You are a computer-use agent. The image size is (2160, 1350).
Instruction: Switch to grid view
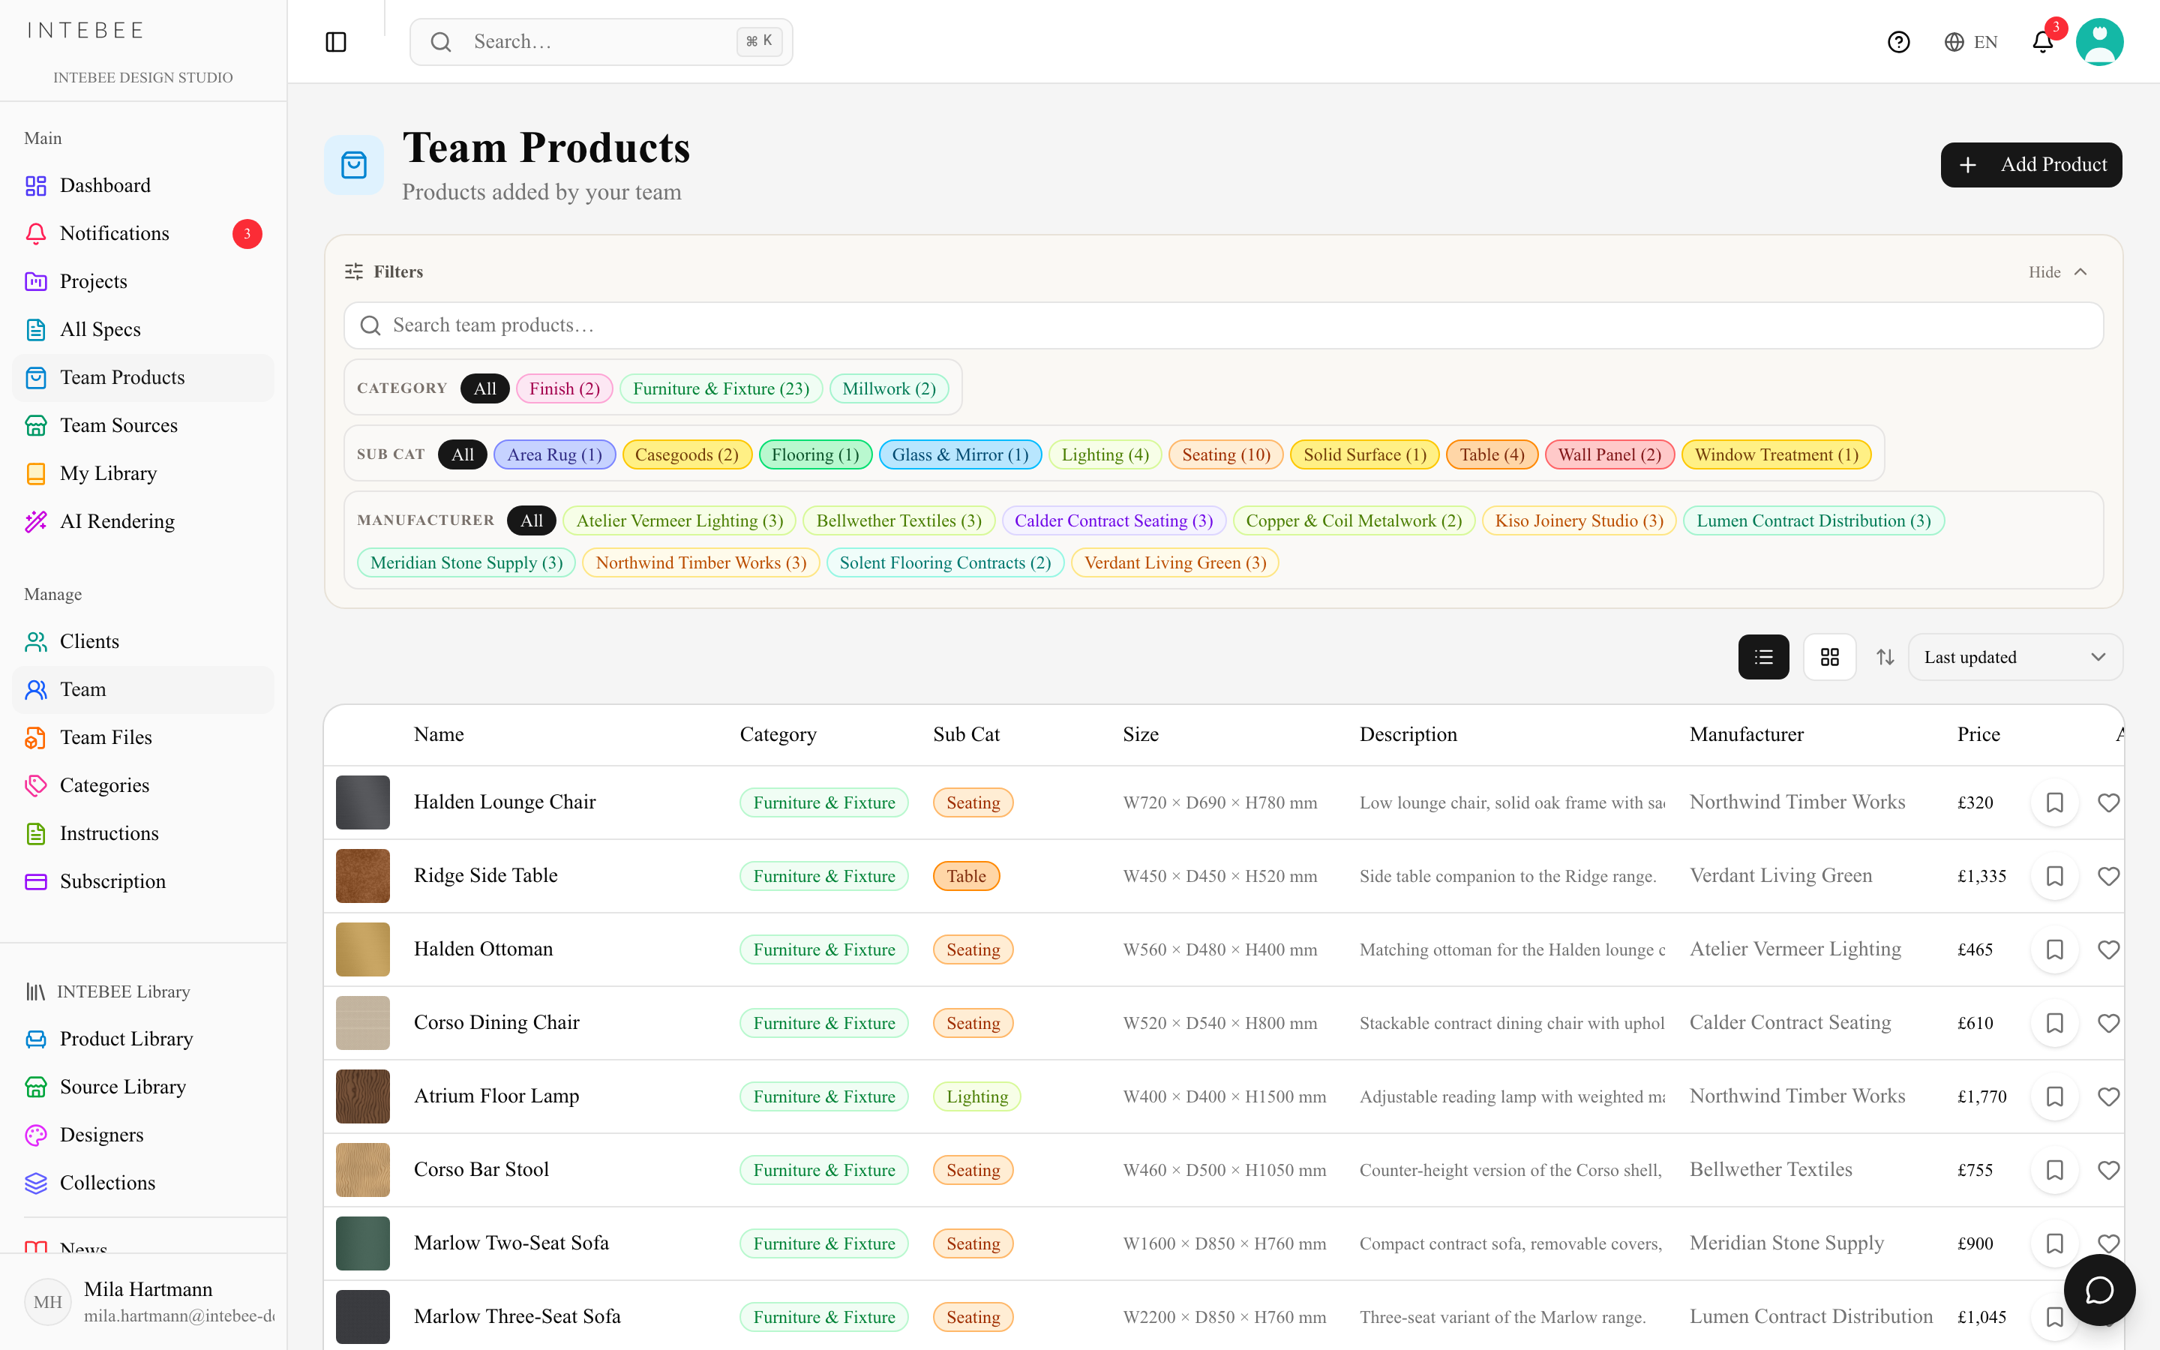pos(1828,657)
